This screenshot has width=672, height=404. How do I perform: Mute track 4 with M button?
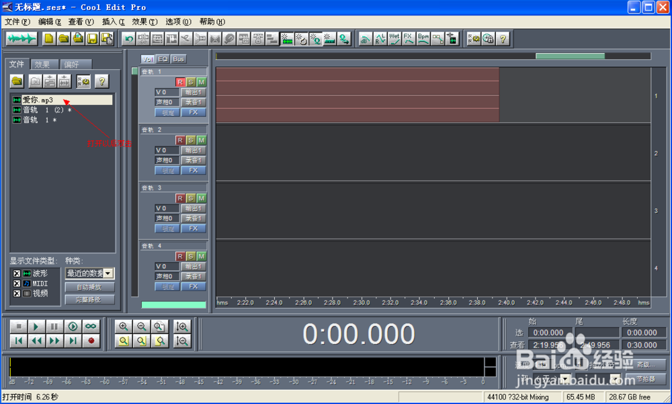tap(201, 256)
